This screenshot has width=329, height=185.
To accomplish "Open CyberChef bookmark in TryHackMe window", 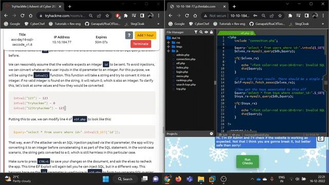I will 34,24.
